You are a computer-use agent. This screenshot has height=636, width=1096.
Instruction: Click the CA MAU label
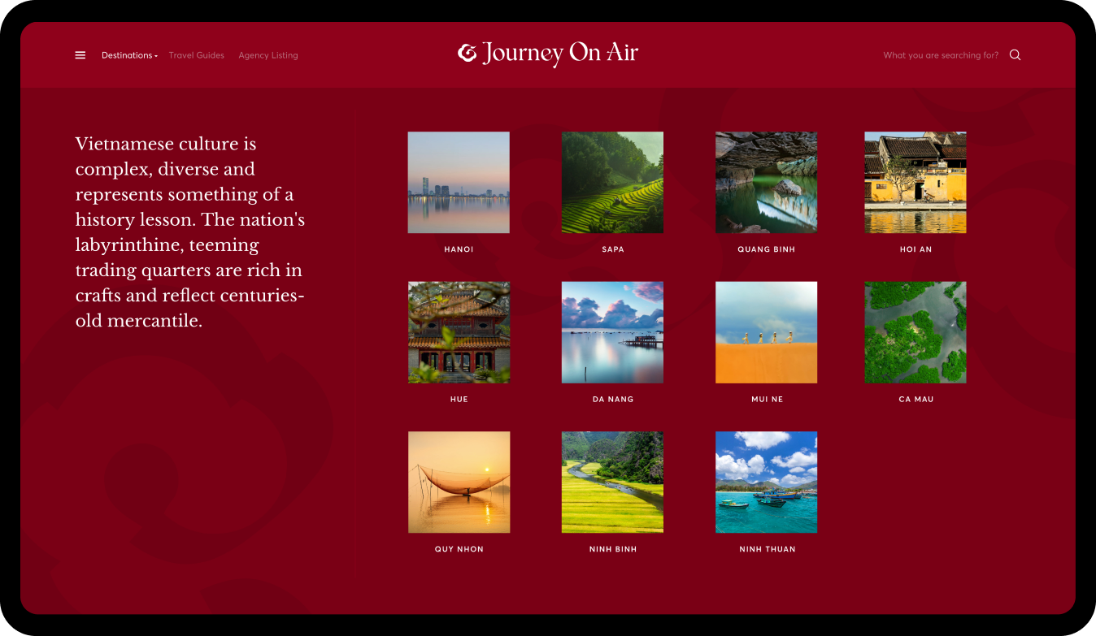pos(916,400)
